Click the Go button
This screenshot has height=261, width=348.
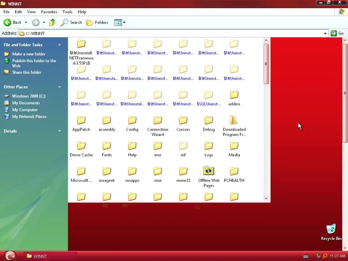(x=337, y=33)
